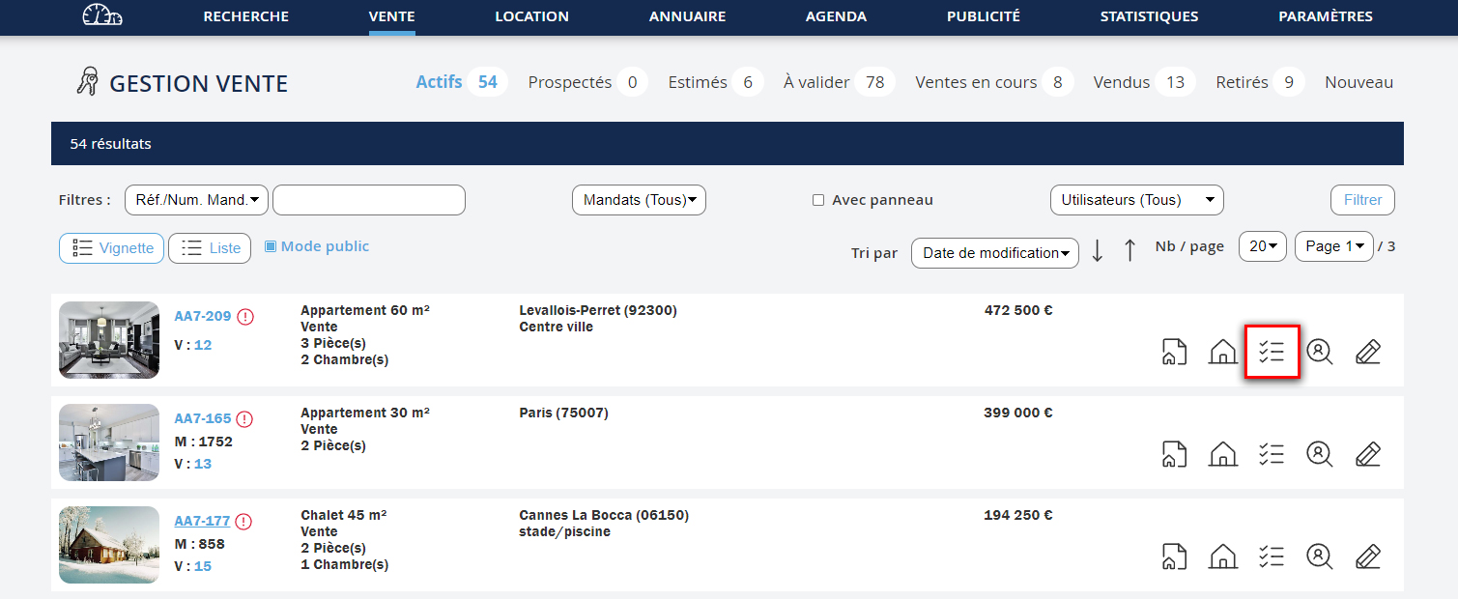Viewport: 1458px width, 599px height.
Task: Click the dashboard speedometer logo icon
Action: pyautogui.click(x=102, y=16)
